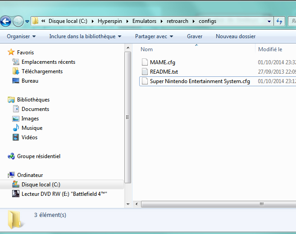Screen dimensions: 296x234
Task: Click the Graver toolbar button
Action: point(195,36)
